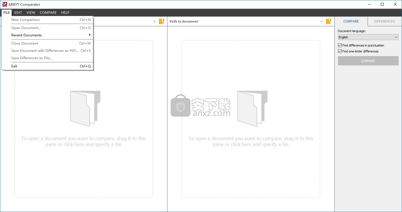This screenshot has width=402, height=212.
Task: Click the right Path to document field
Action: pyautogui.click(x=244, y=21)
